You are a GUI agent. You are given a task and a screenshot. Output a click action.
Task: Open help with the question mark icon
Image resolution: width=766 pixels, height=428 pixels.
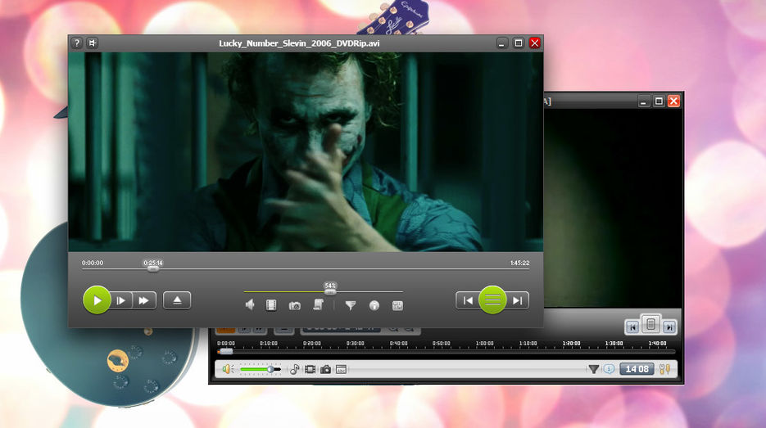[77, 43]
